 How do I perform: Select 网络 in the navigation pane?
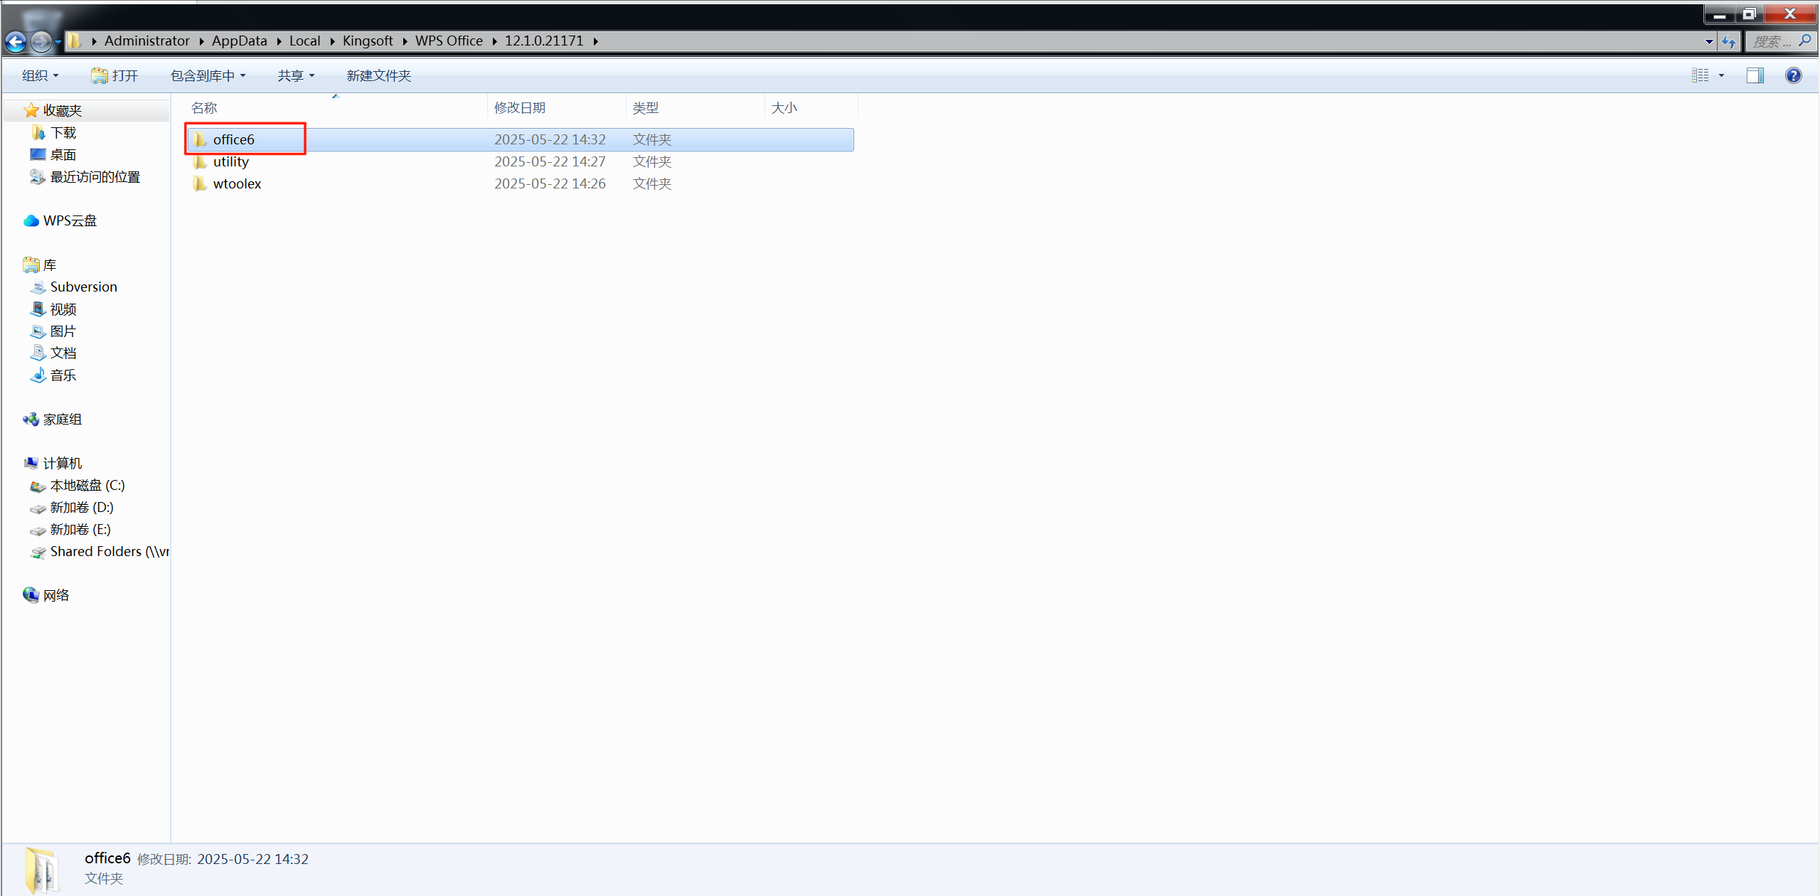point(55,595)
